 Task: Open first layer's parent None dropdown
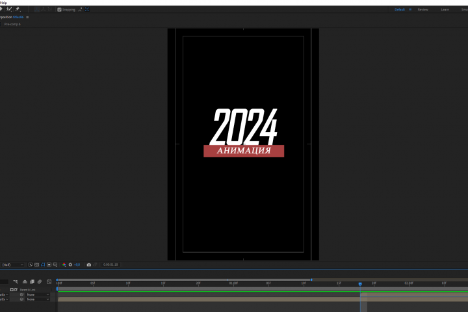38,294
